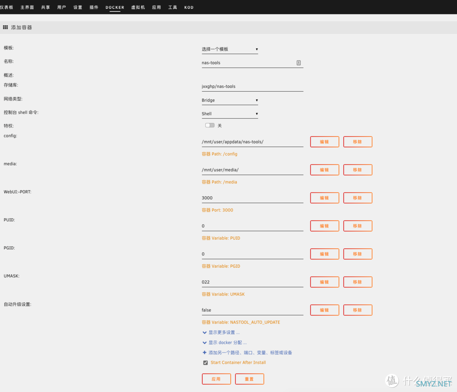The width and height of the screenshot is (457, 392).
Task: Uncheck Start Container After Install
Action: 206,362
